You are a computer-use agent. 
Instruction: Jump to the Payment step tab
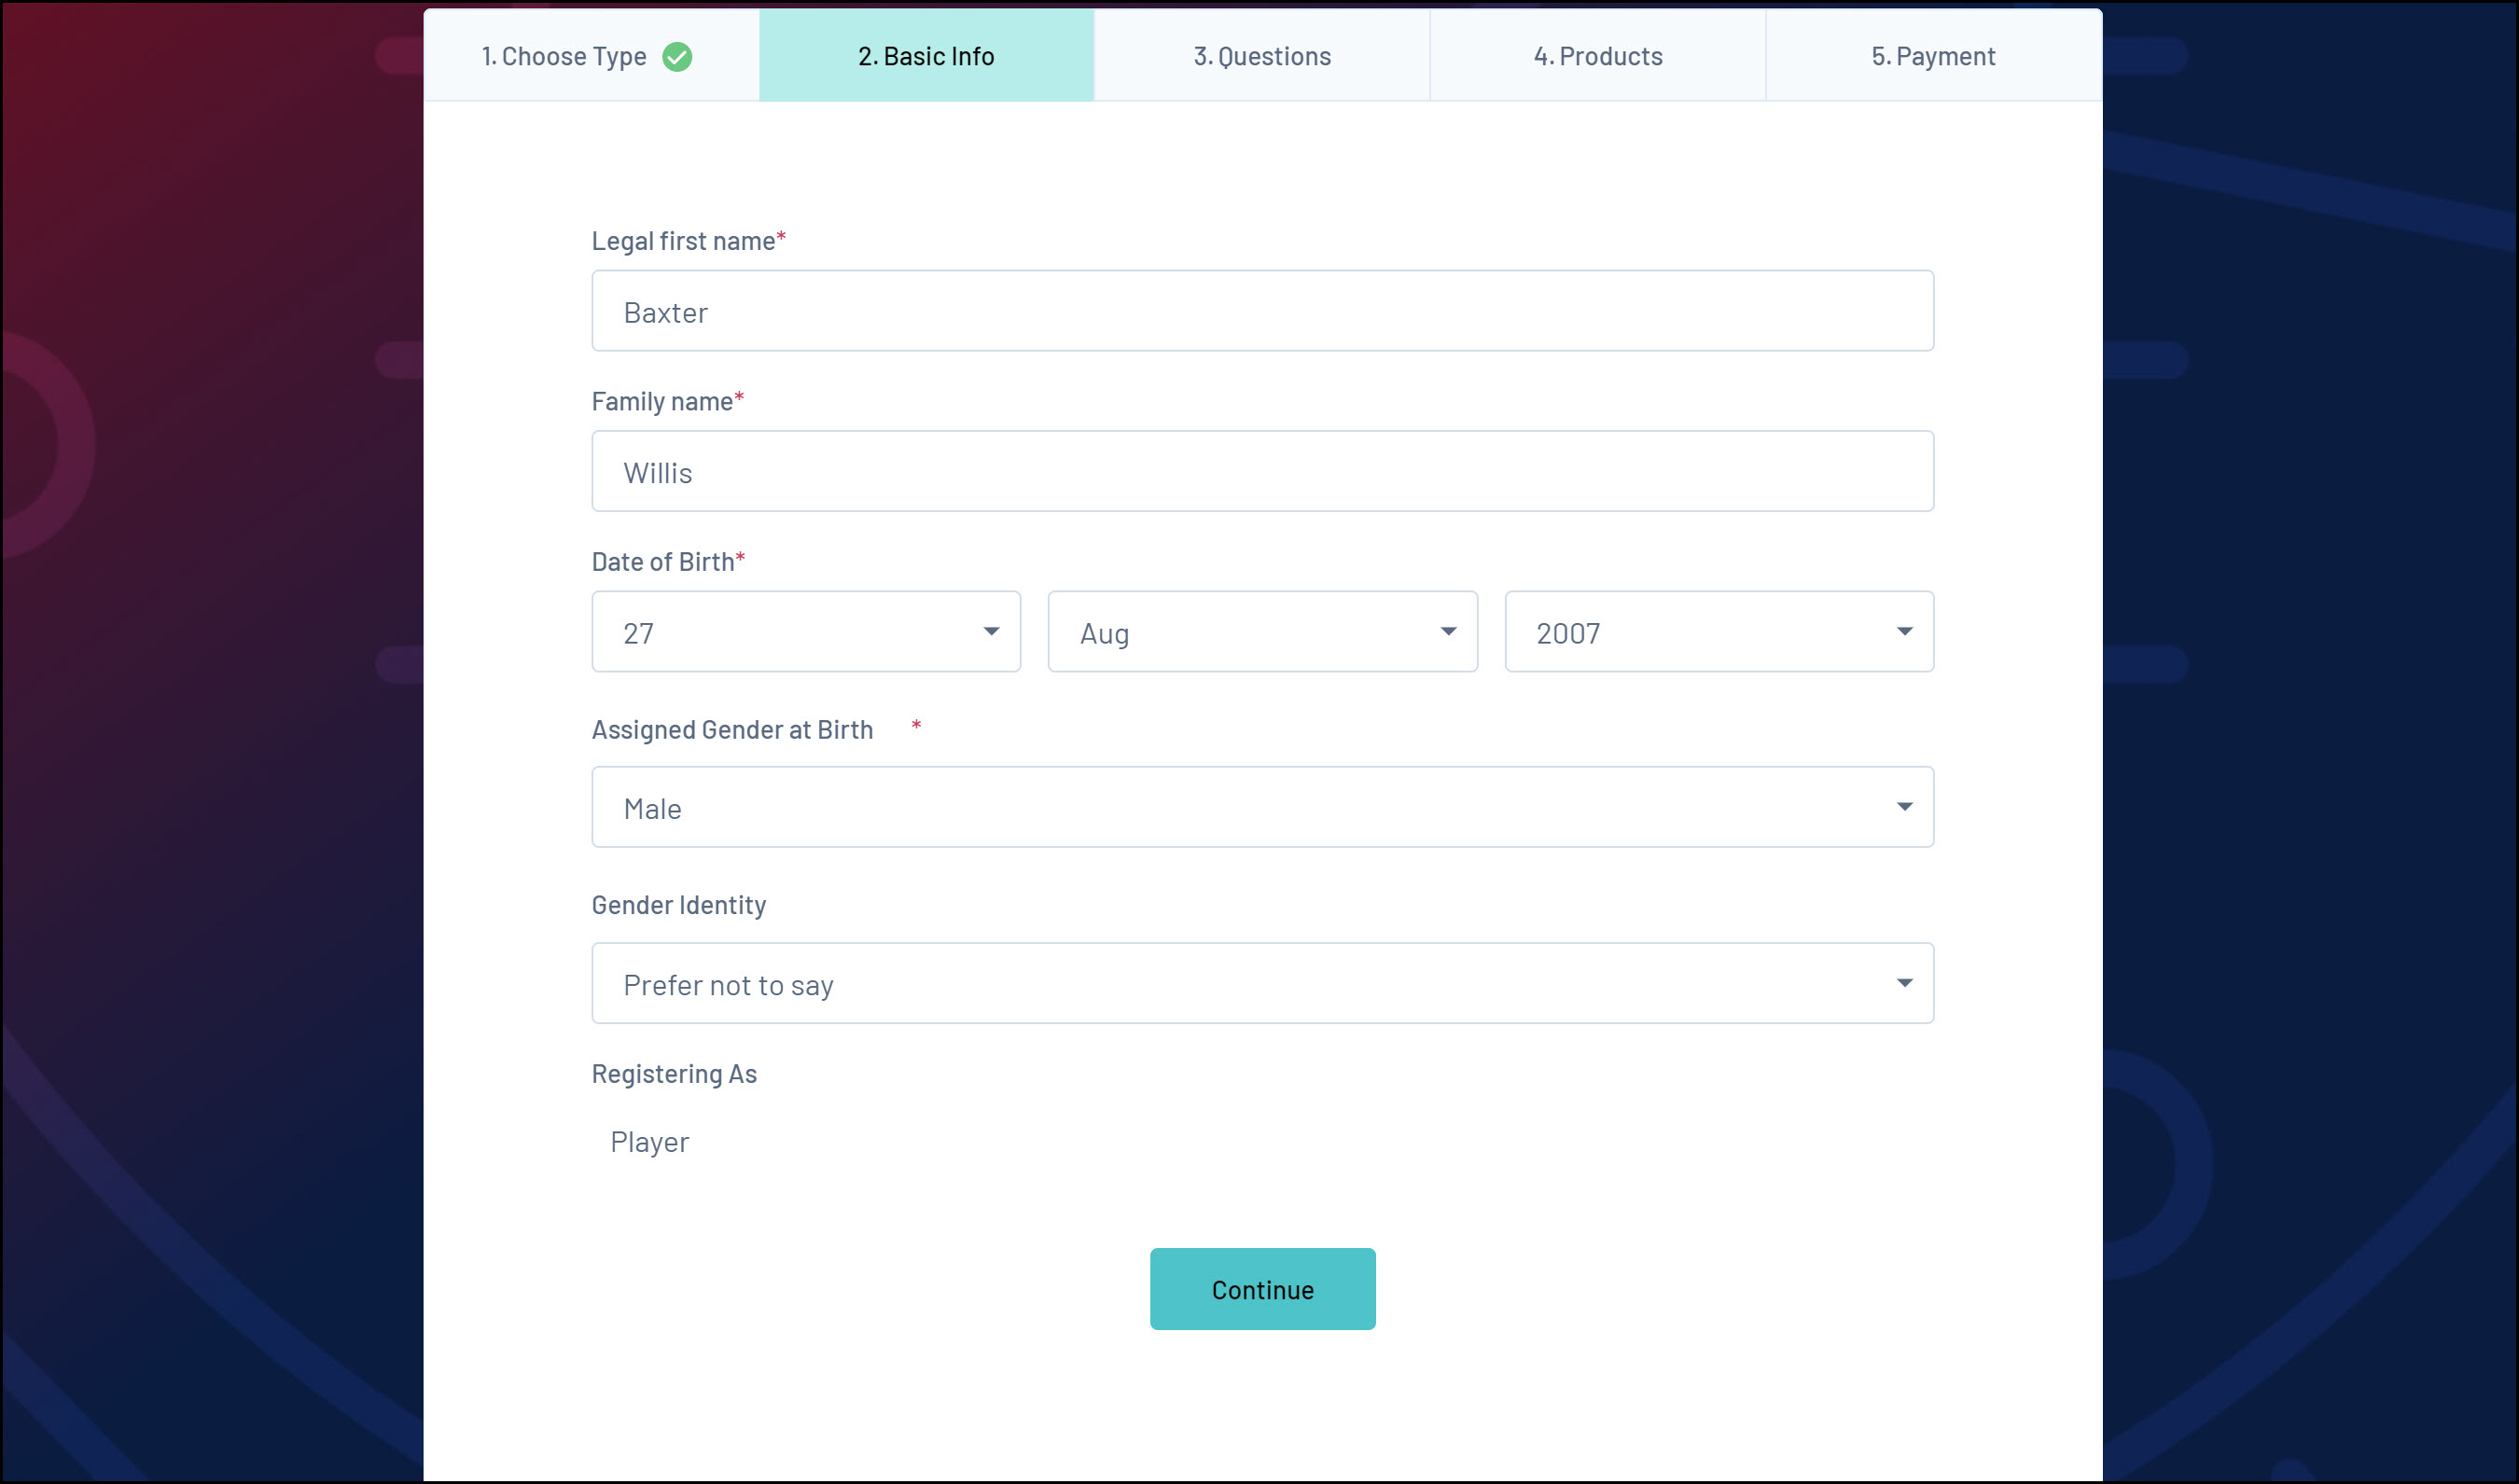[x=1932, y=57]
